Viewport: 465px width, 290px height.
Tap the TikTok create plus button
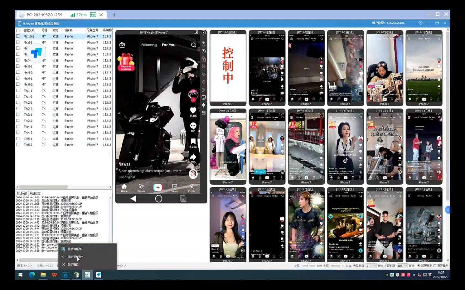coord(158,188)
